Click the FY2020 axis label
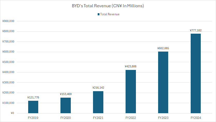This screenshot has height=122, width=216. [x=66, y=118]
